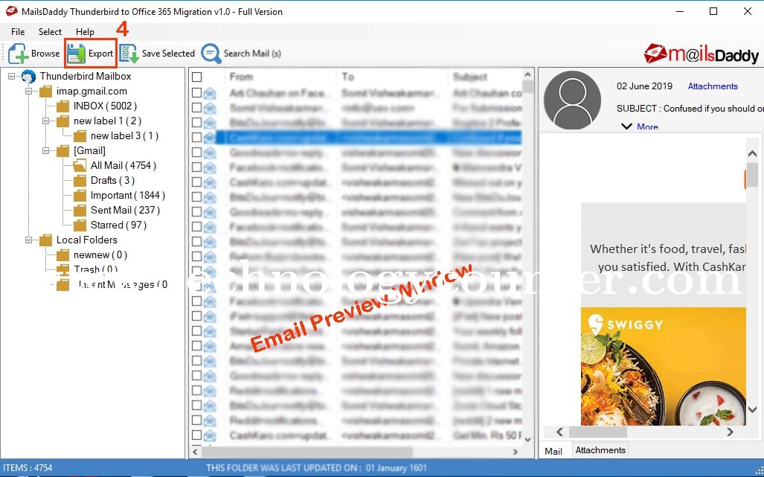Open the Starred (97) folder
This screenshot has height=477, width=764.
118,225
